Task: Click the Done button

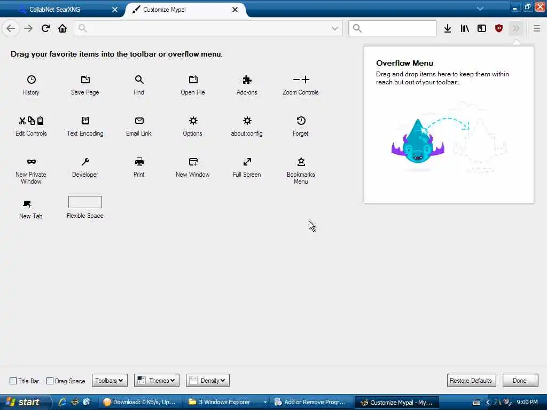Action: click(x=520, y=380)
